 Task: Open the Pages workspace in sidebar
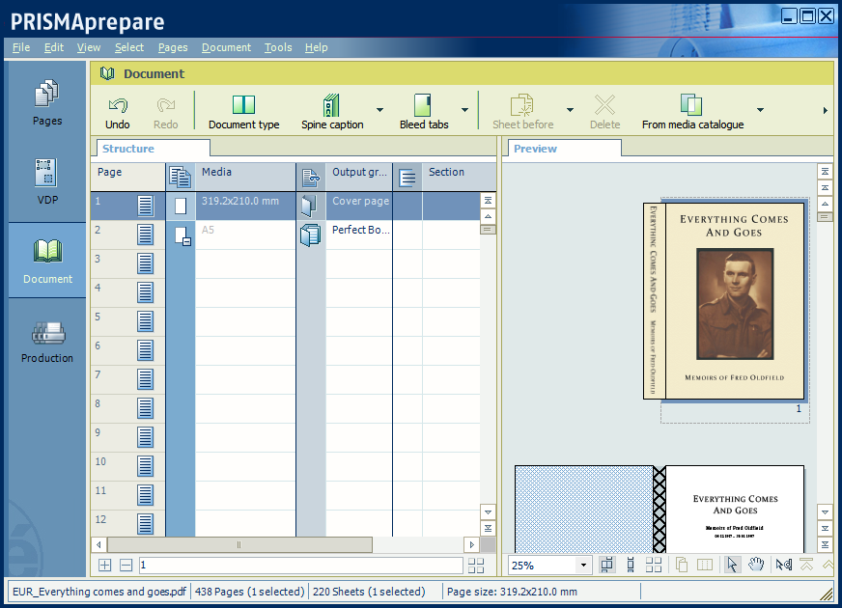tap(47, 102)
